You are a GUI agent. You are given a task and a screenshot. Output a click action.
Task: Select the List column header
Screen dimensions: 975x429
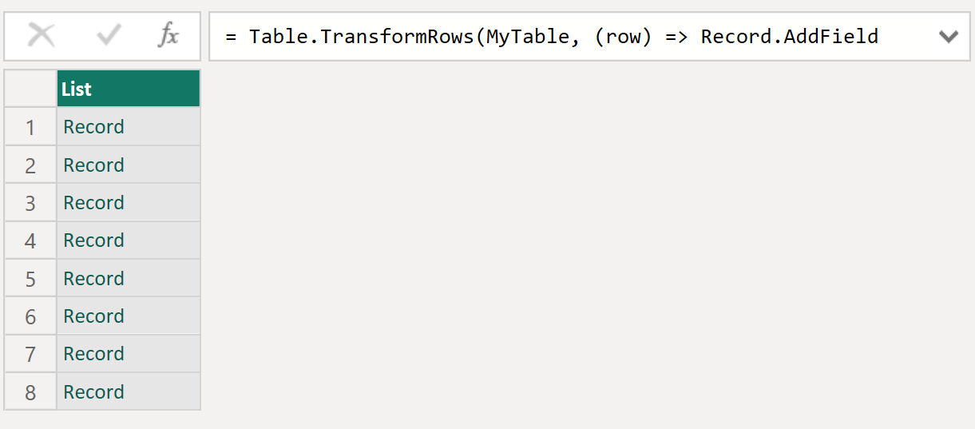[x=128, y=89]
